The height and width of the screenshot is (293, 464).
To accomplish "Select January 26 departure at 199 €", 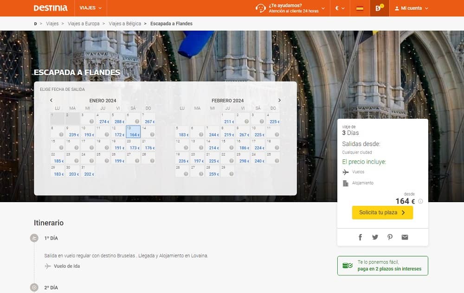I will 118,158.
